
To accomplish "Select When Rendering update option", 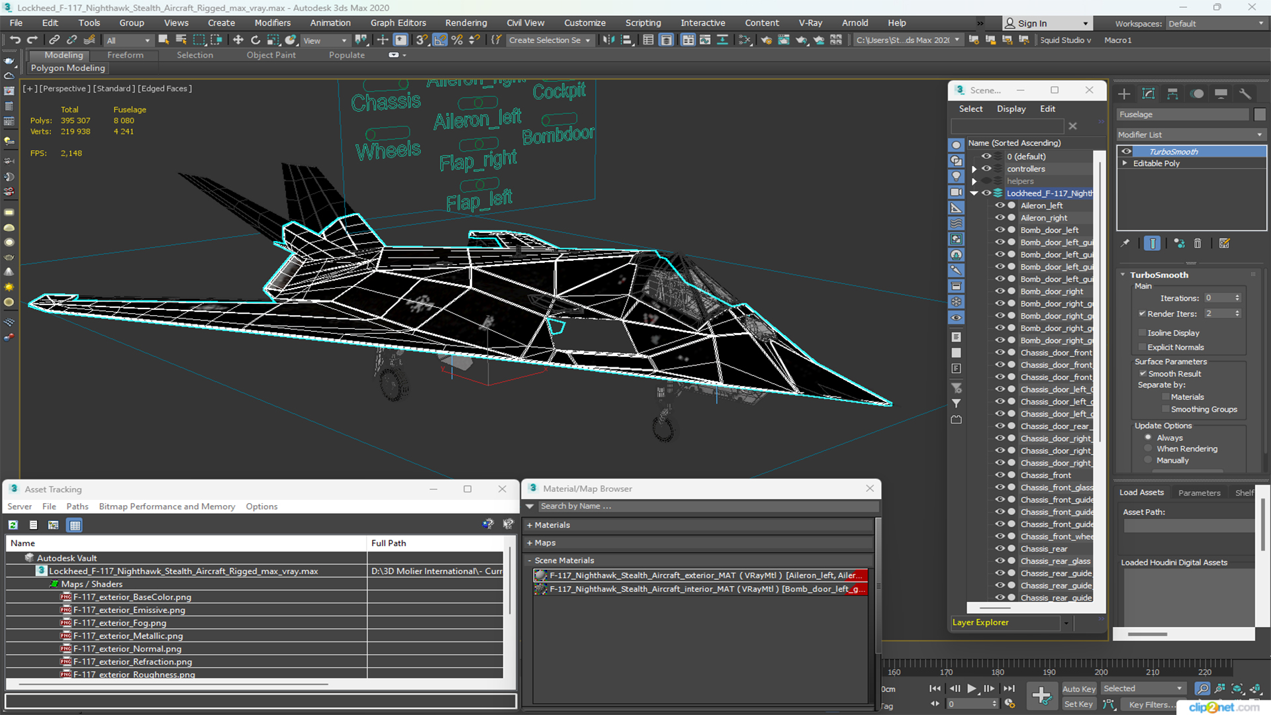I will (1149, 449).
